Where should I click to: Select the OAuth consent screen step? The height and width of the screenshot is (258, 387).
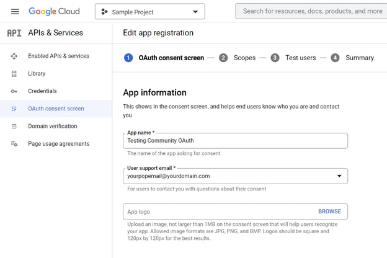click(x=164, y=58)
